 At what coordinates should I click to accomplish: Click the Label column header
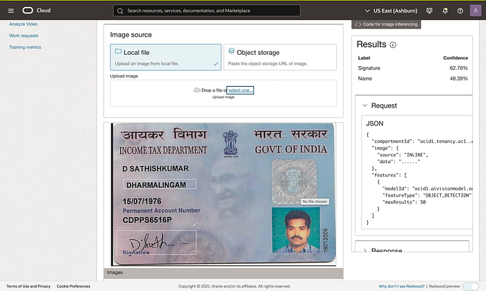coord(364,58)
